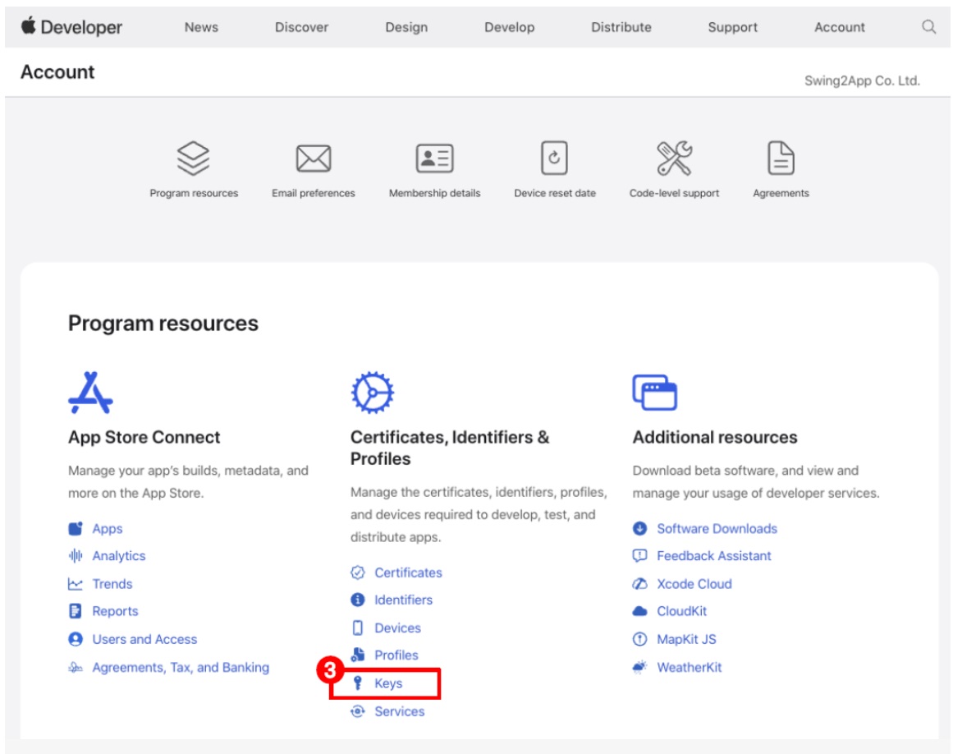Click the Email preferences label
The width and height of the screenshot is (953, 754).
(313, 193)
